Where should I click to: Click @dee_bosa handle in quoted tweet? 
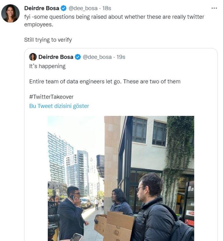point(97,57)
